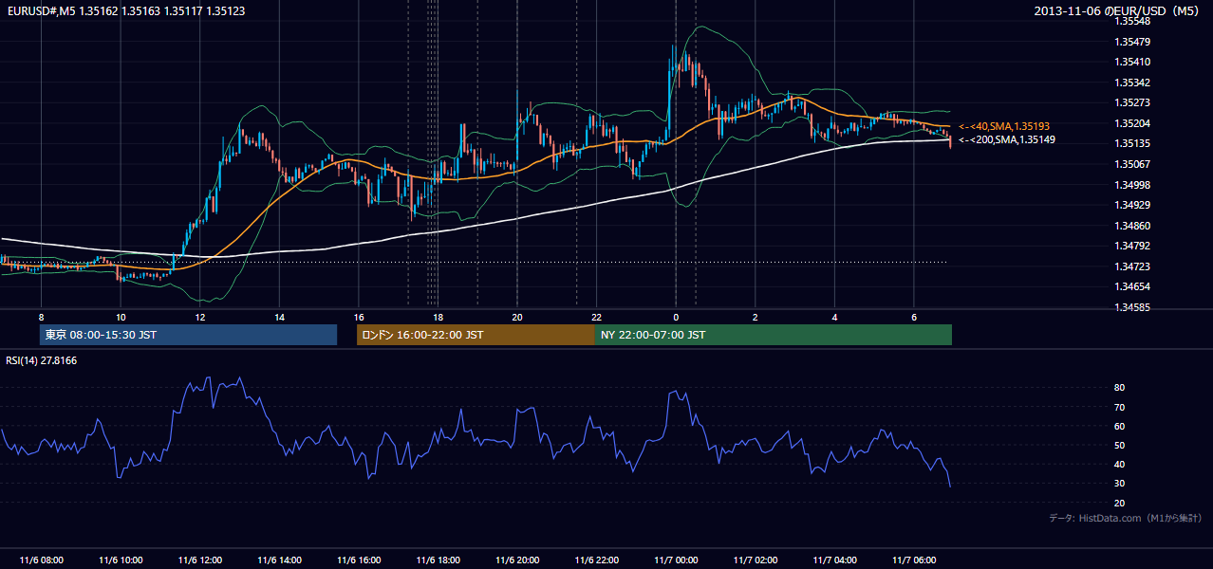The width and height of the screenshot is (1213, 569).
Task: Click the EURUSD#,M5 chart title text
Action: click(124, 11)
